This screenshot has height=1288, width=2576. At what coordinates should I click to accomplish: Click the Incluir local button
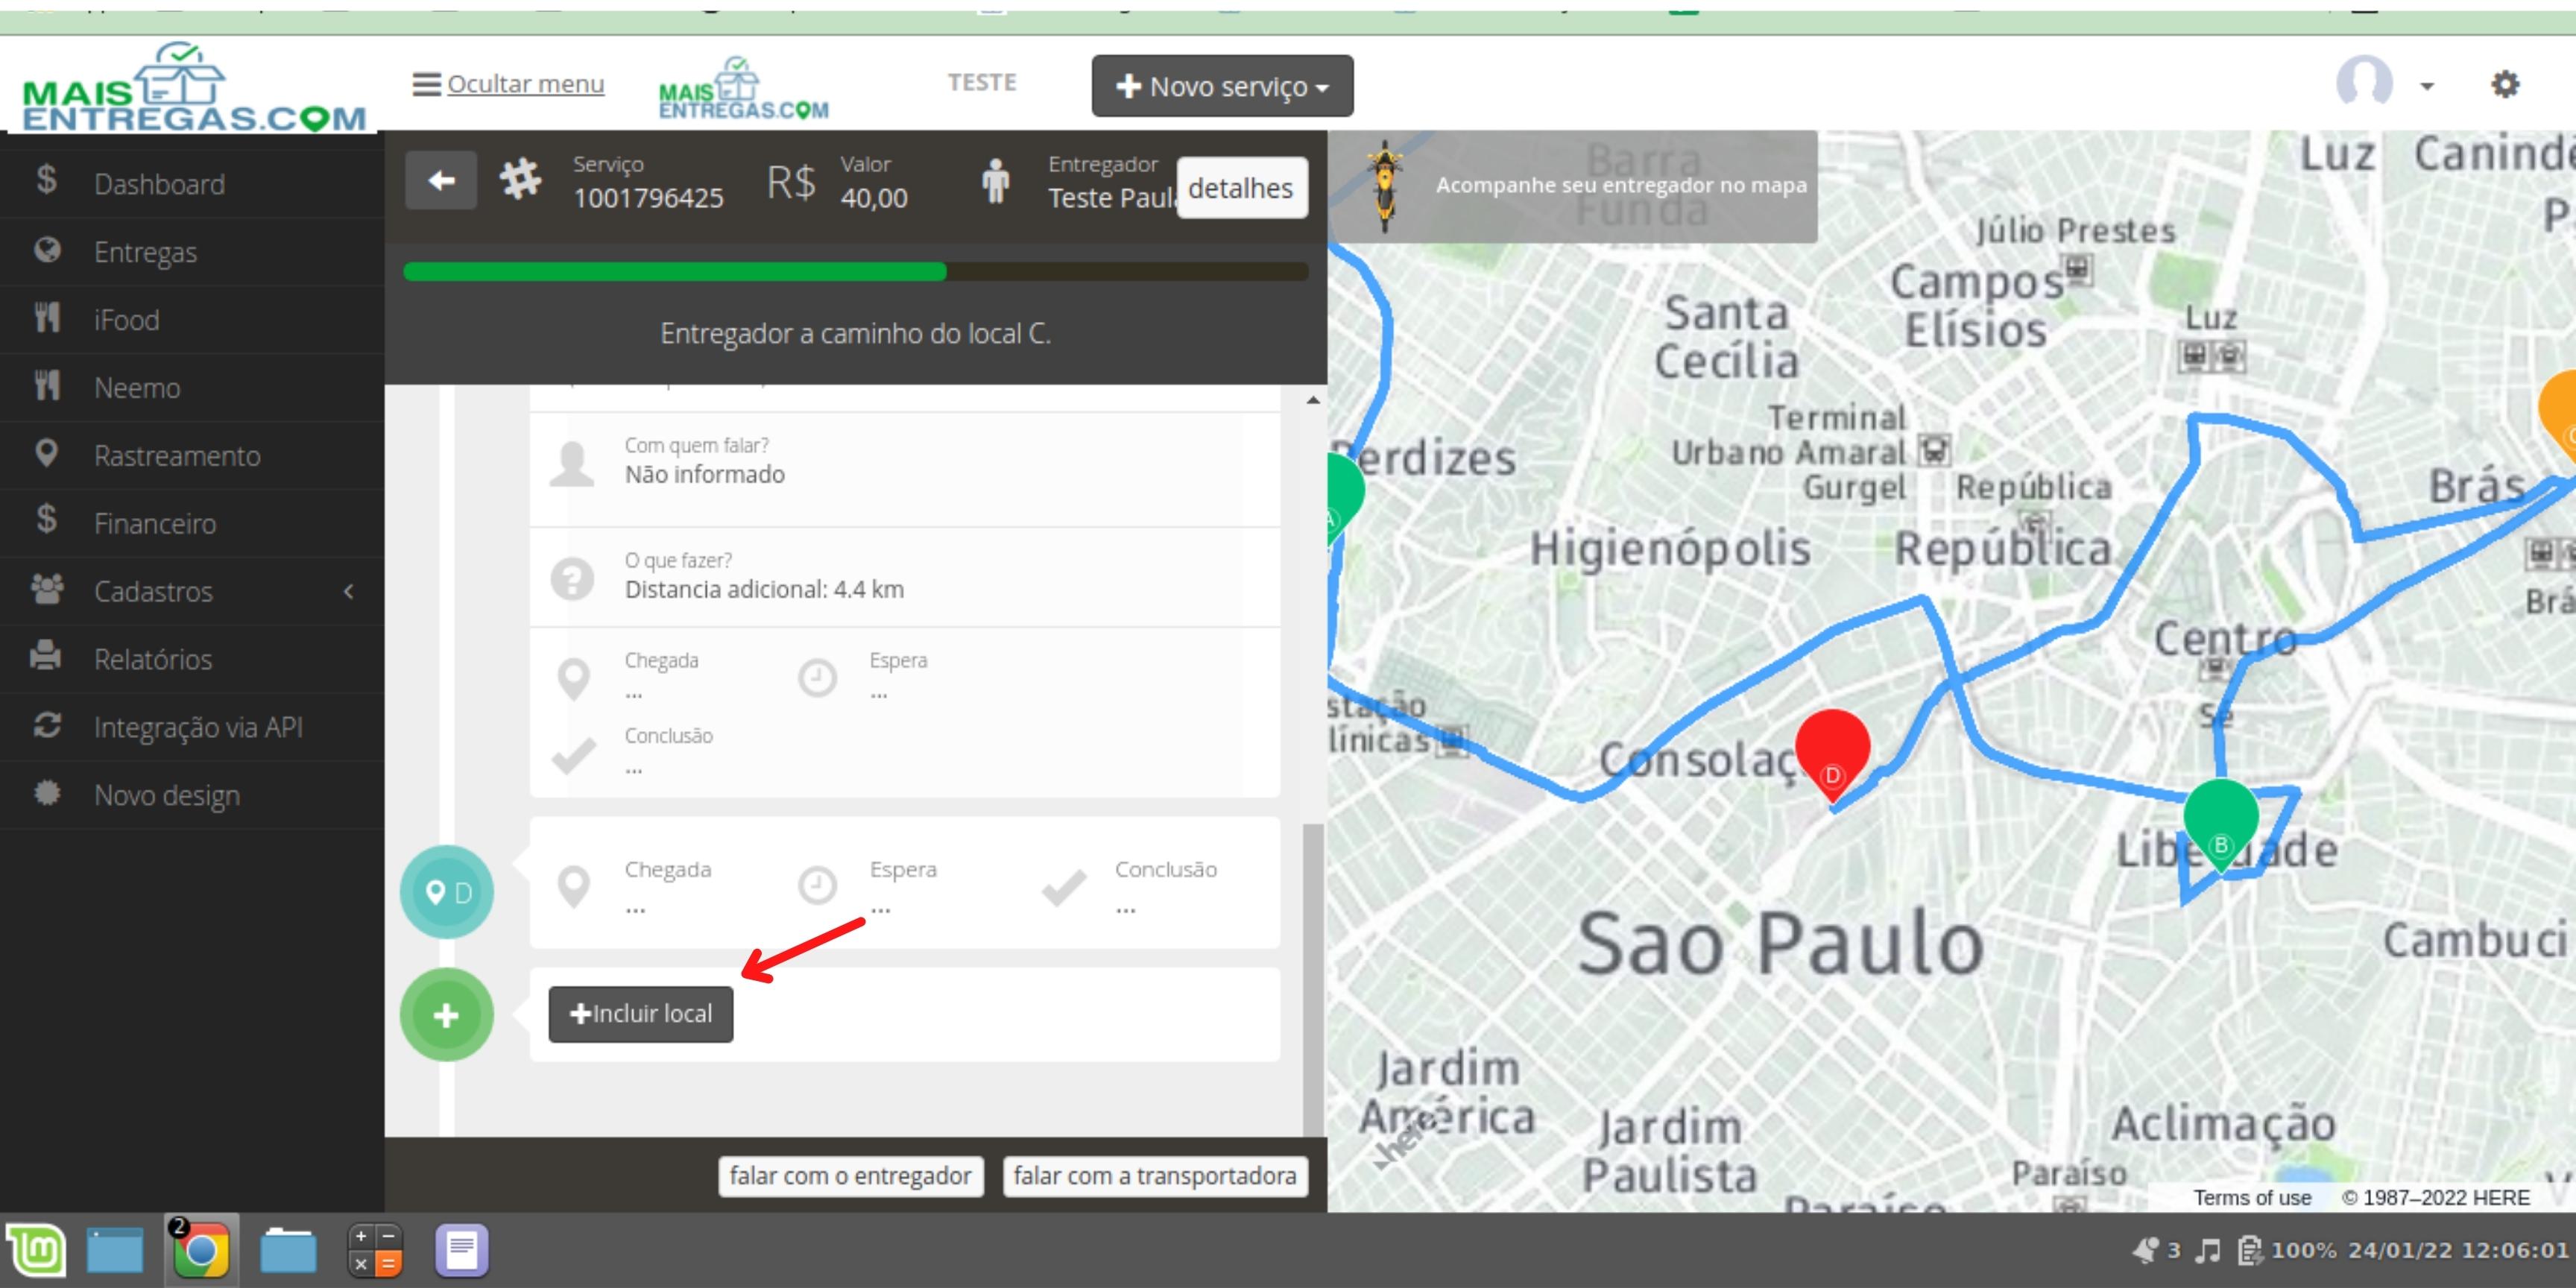(640, 1014)
